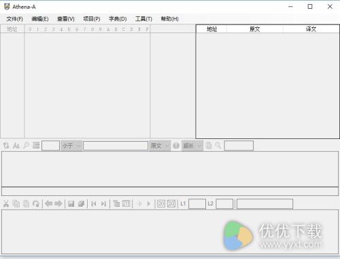Click the L1 input field
Screen dimensions: 340x259
(x=197, y=204)
